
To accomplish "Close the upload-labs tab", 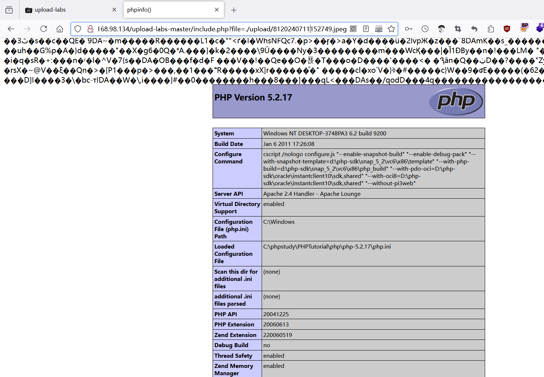I will click(114, 10).
